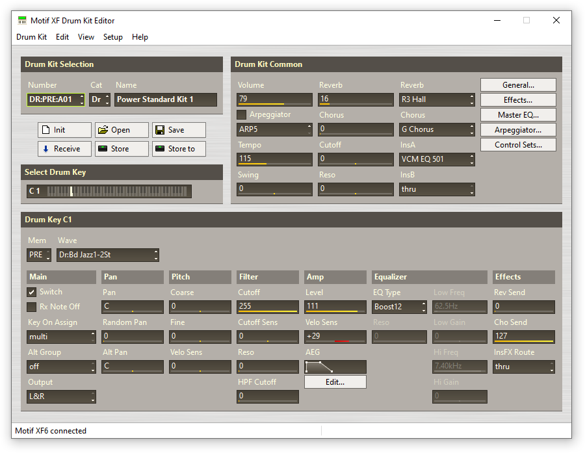Open the EQ Type dropdown Boost12
This screenshot has width=585, height=453.
400,307
